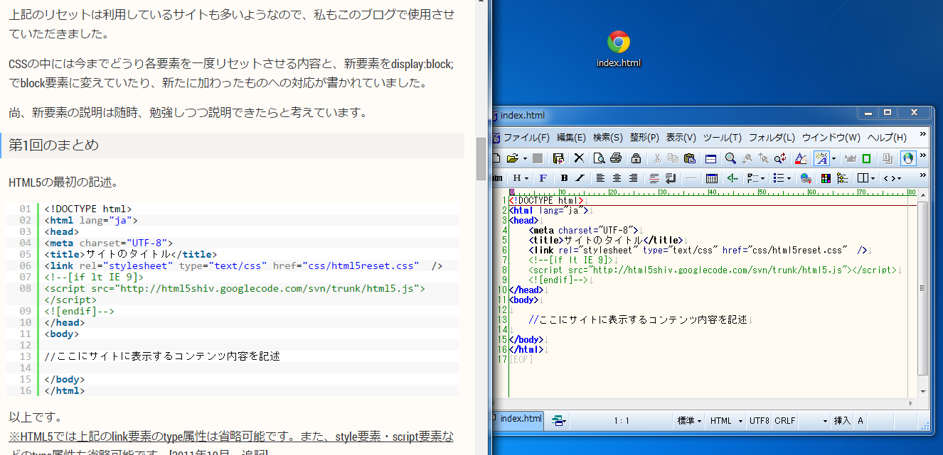
Task: Toggle 挿入 insert mode in status bar
Action: click(x=842, y=421)
